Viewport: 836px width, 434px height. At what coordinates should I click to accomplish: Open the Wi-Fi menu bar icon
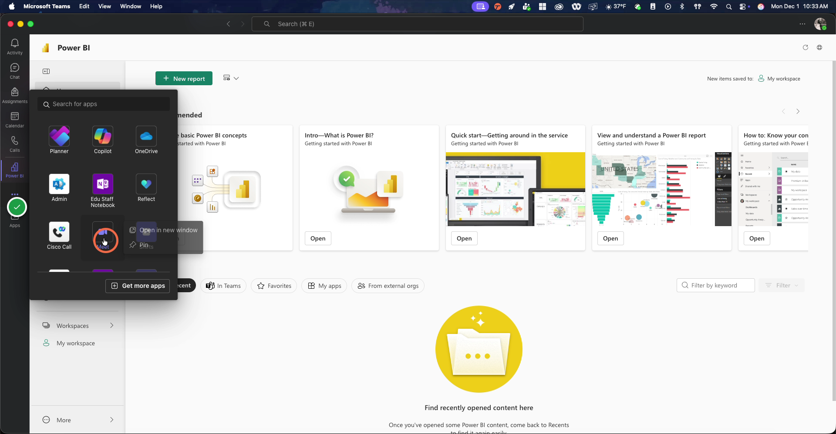coord(714,6)
